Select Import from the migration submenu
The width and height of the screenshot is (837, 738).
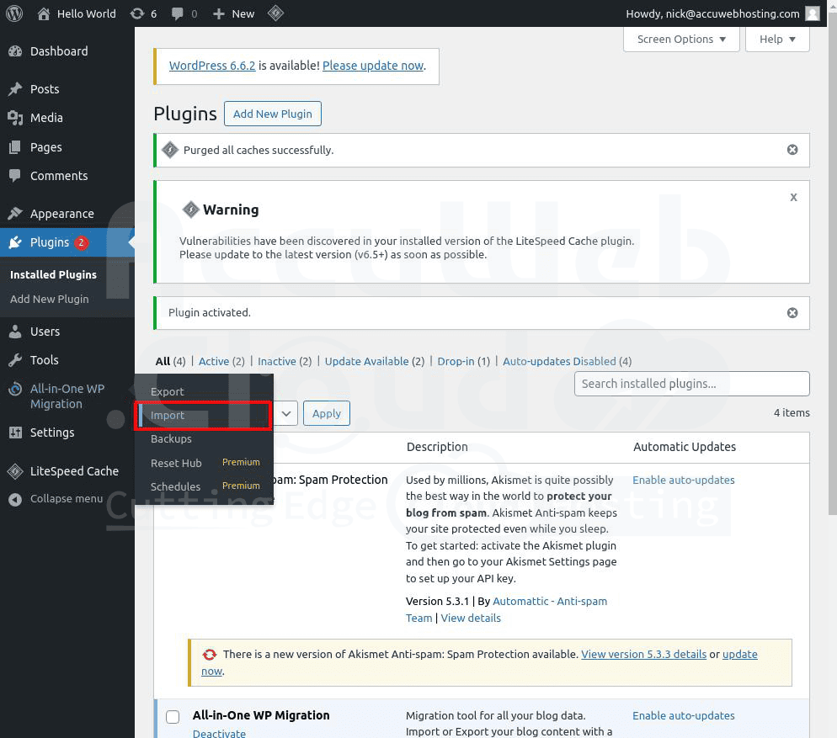click(x=168, y=415)
